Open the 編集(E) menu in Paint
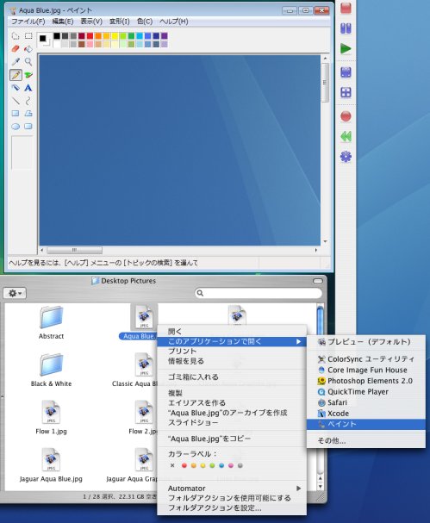The image size is (430, 523). 62,22
